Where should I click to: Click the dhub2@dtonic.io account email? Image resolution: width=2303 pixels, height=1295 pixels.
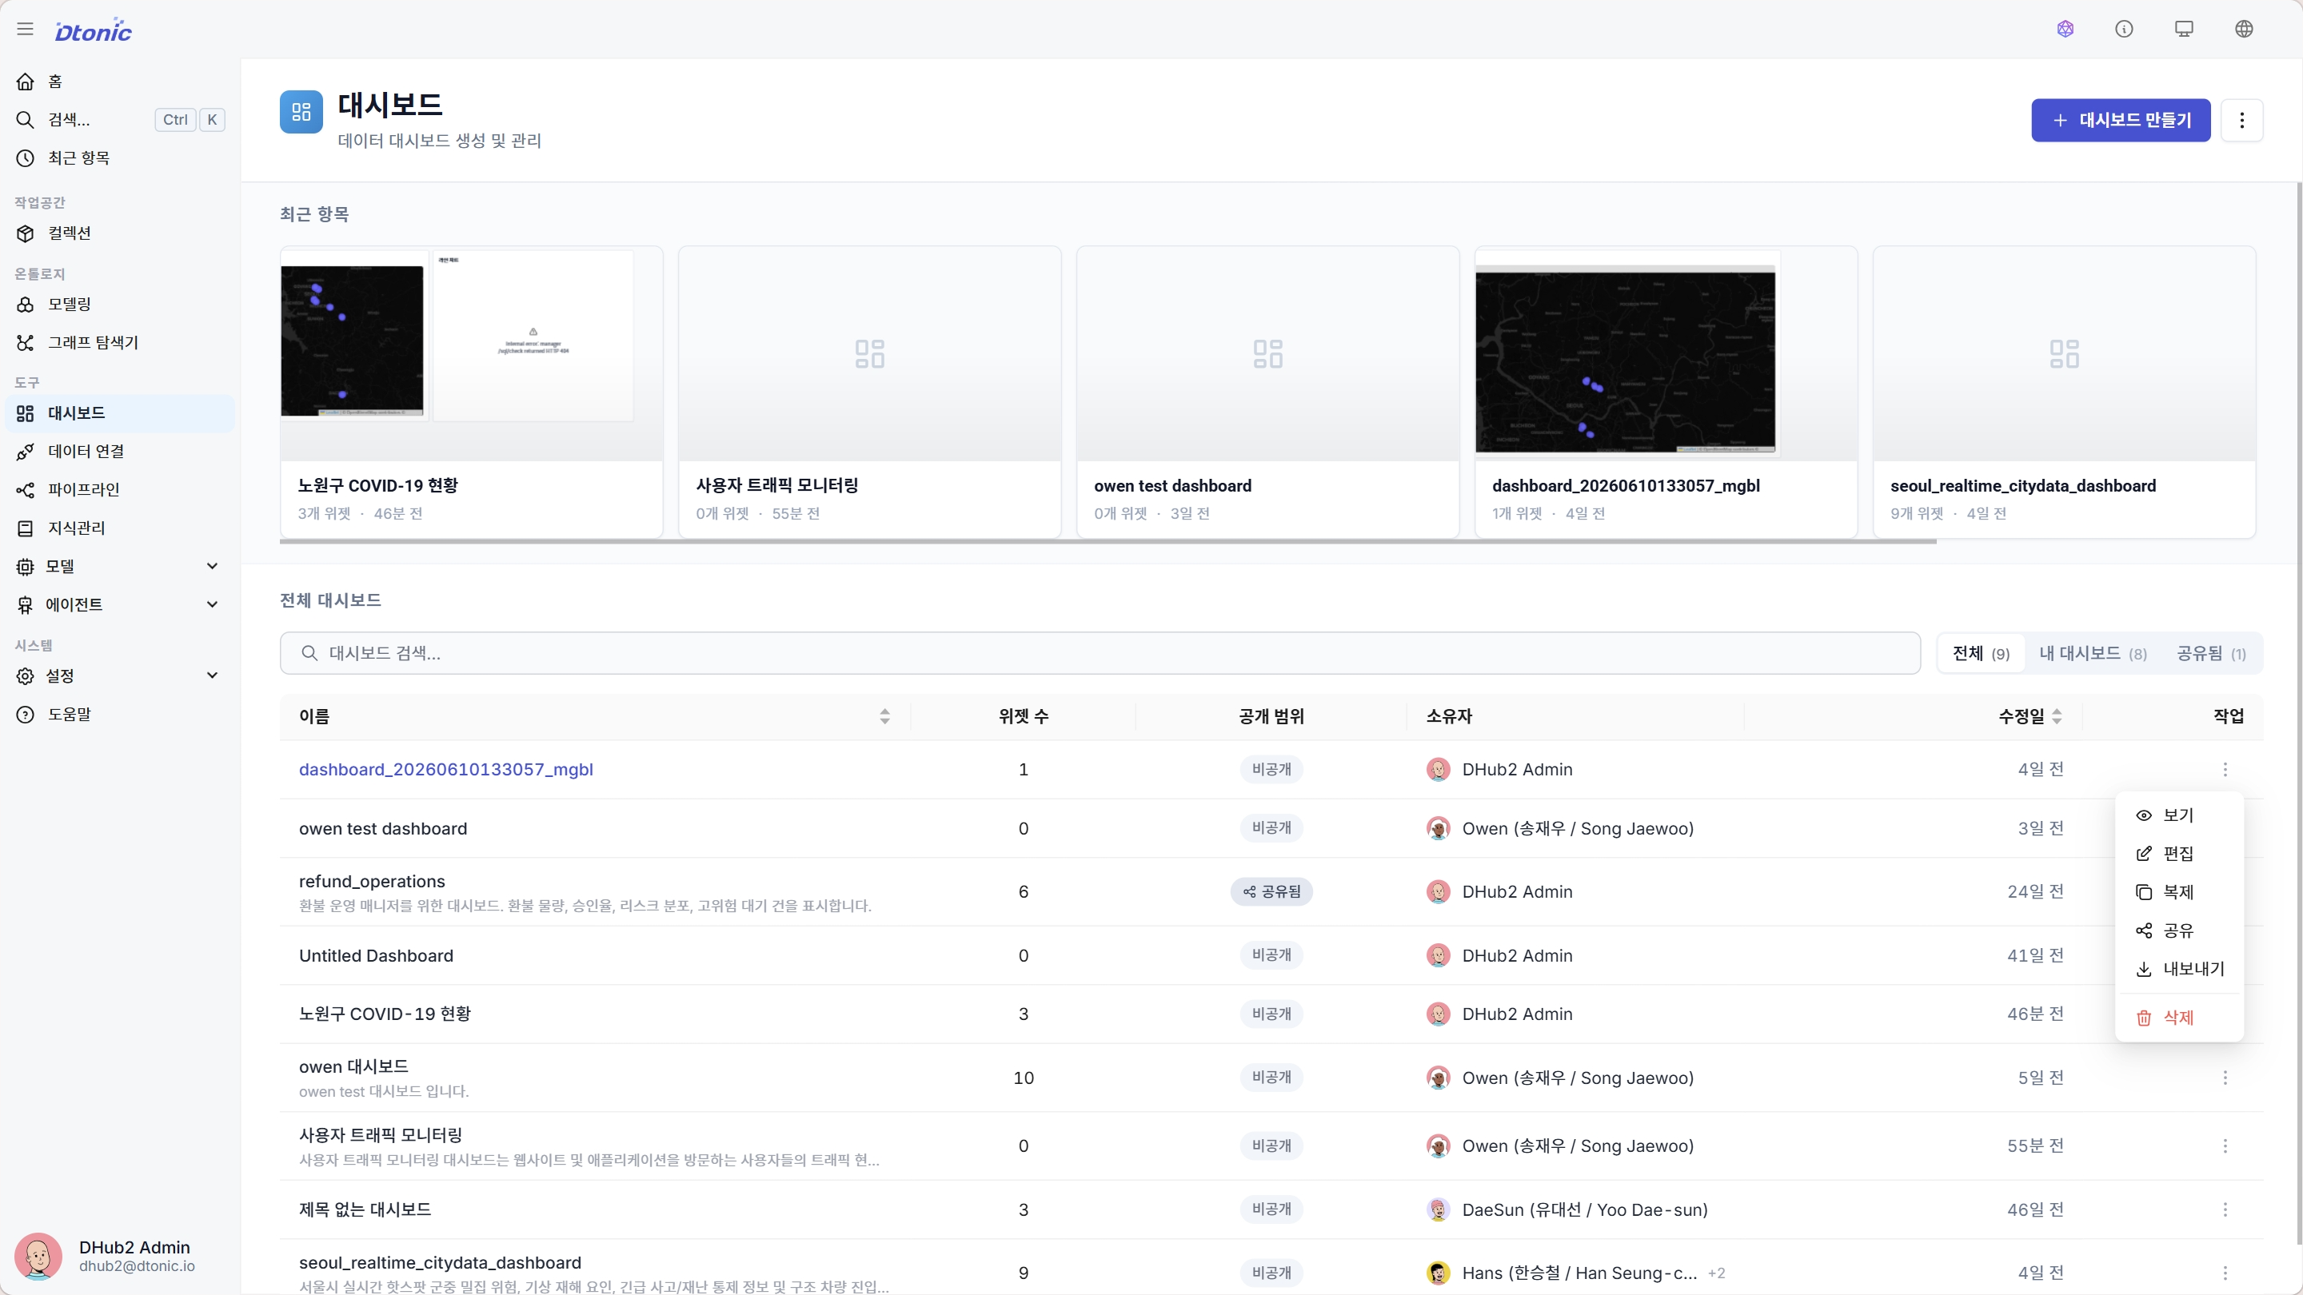click(137, 1266)
